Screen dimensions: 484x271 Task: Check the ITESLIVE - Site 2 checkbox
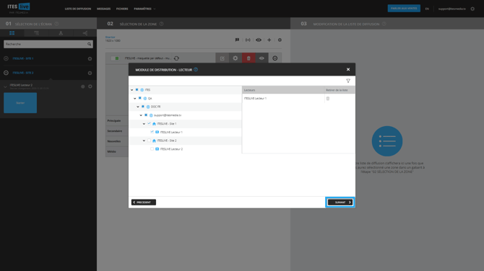click(x=149, y=141)
